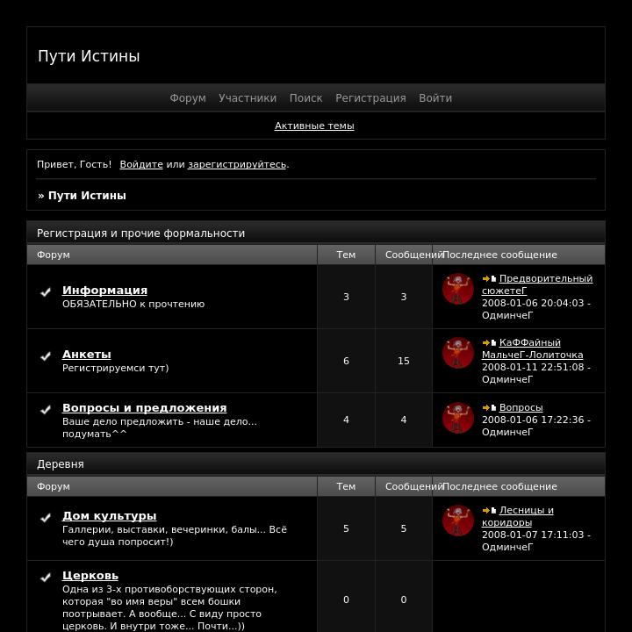
Task: Open the Церковь forum
Action: click(90, 576)
